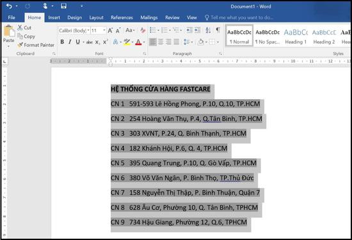
Task: Click the Shading paint bucket icon
Action: (x=201, y=42)
